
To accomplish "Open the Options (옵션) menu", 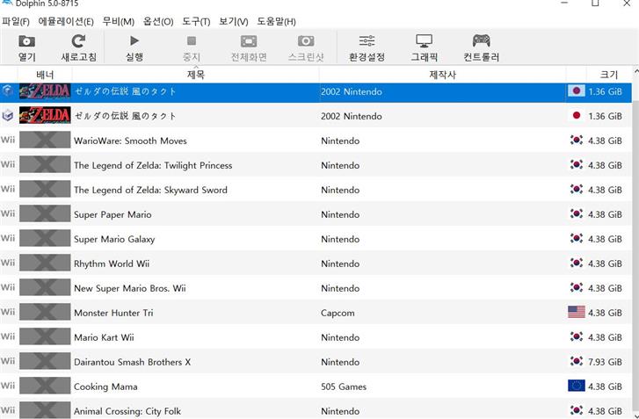I will [x=158, y=22].
